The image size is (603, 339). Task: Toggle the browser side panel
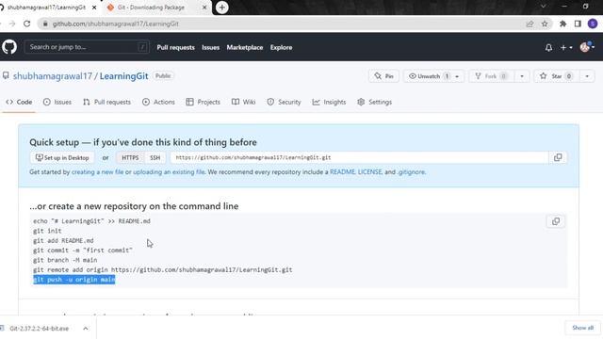coord(578,24)
